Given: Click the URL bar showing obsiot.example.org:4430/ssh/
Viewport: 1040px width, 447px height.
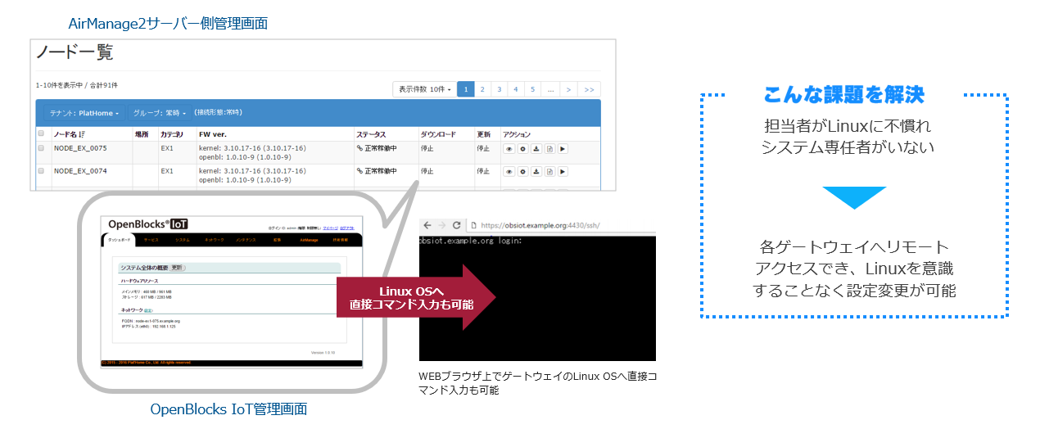Looking at the screenshot, I should pyautogui.click(x=563, y=225).
